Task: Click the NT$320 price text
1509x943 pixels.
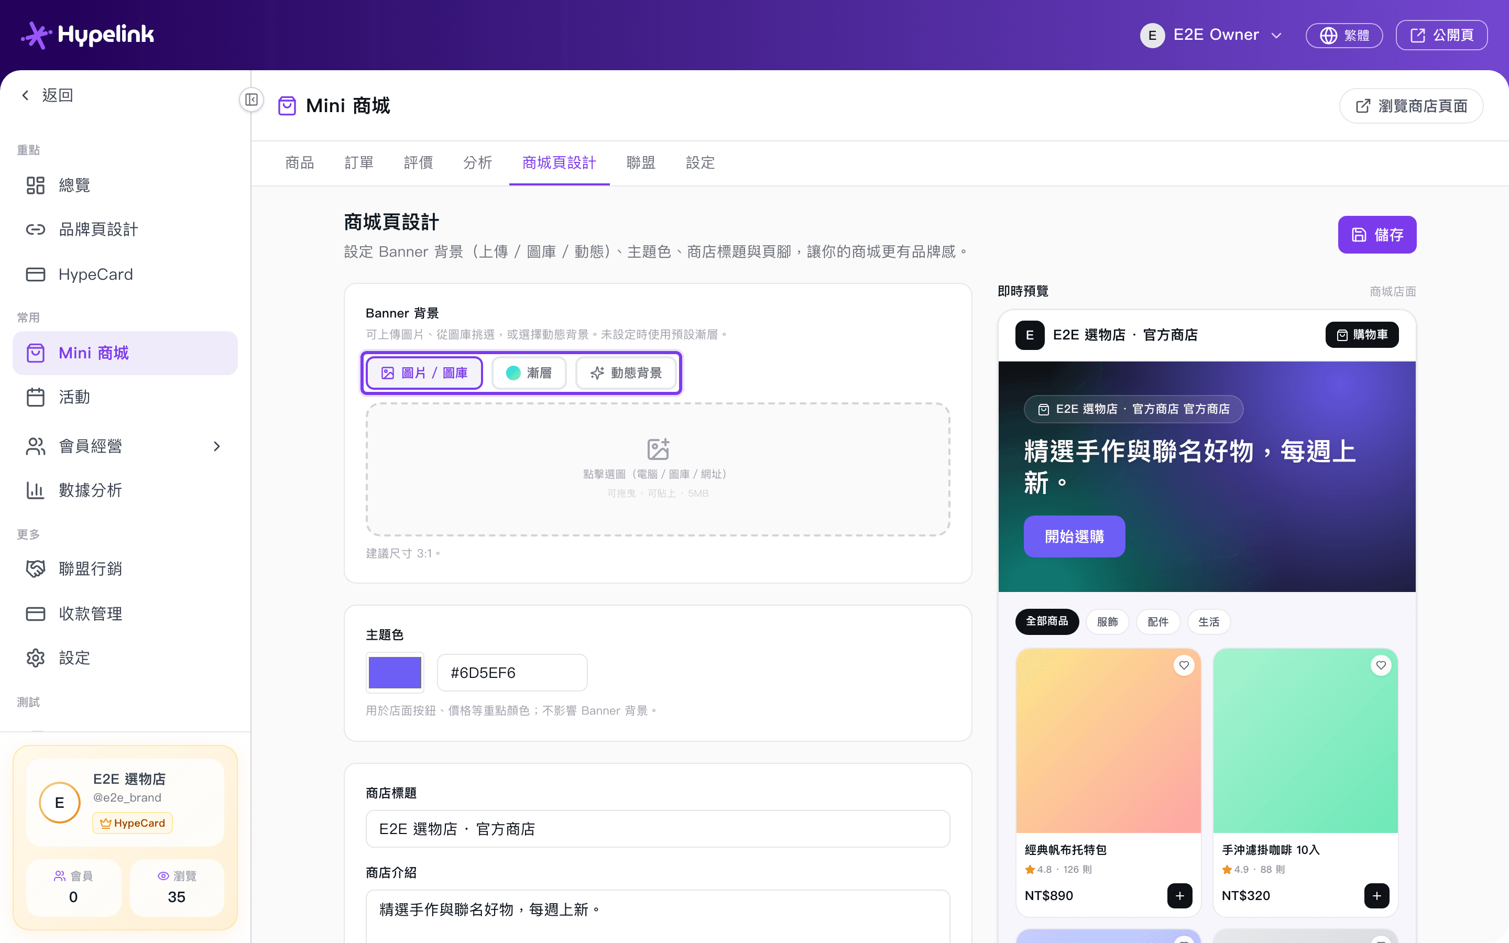Action: (x=1246, y=896)
